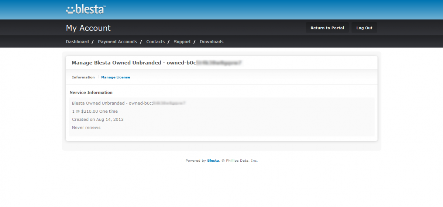Screen dimensions: 443x207
Task: Select 'Created on Aug 14, 2013' text
Action: [x=98, y=119]
